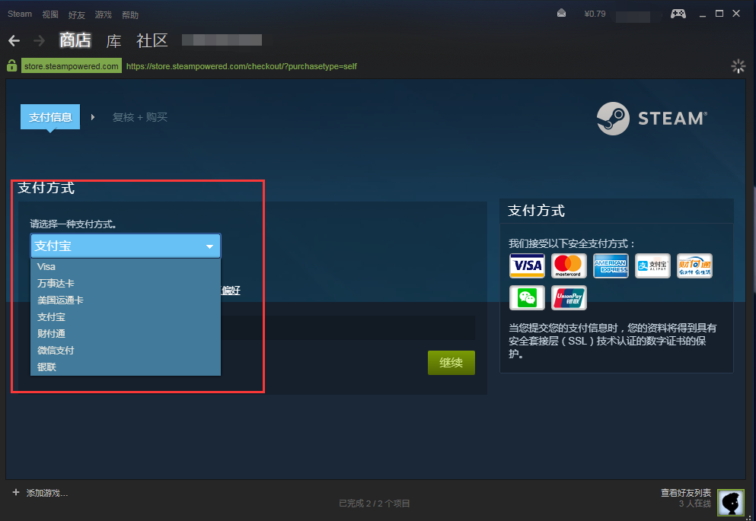The width and height of the screenshot is (756, 521).
Task: Click the green padlock security icon
Action: pyautogui.click(x=12, y=65)
